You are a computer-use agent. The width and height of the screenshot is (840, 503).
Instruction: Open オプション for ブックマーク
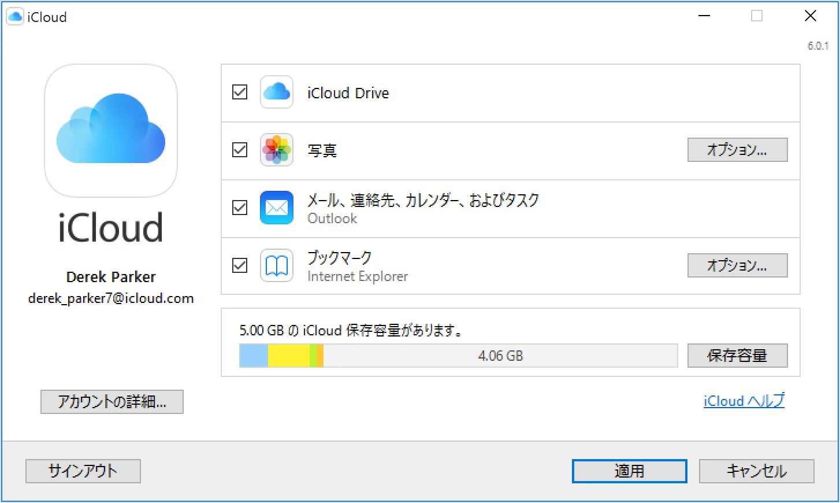tap(737, 265)
